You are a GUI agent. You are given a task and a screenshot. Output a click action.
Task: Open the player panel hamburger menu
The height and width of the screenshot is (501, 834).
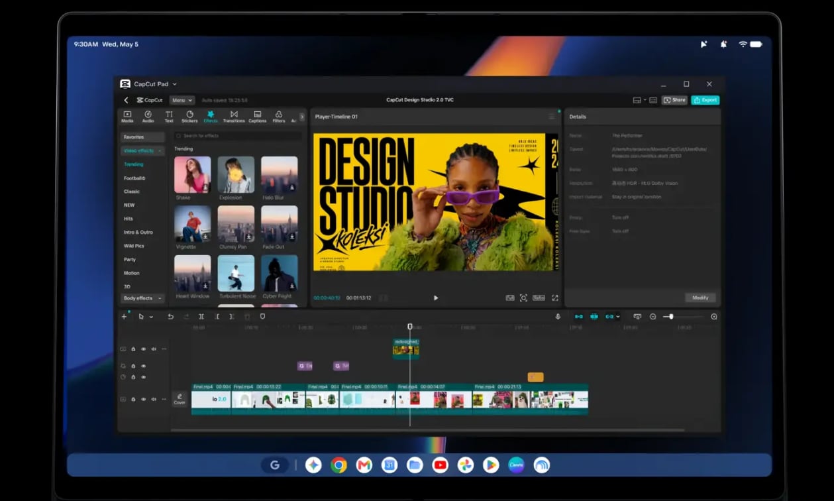552,117
